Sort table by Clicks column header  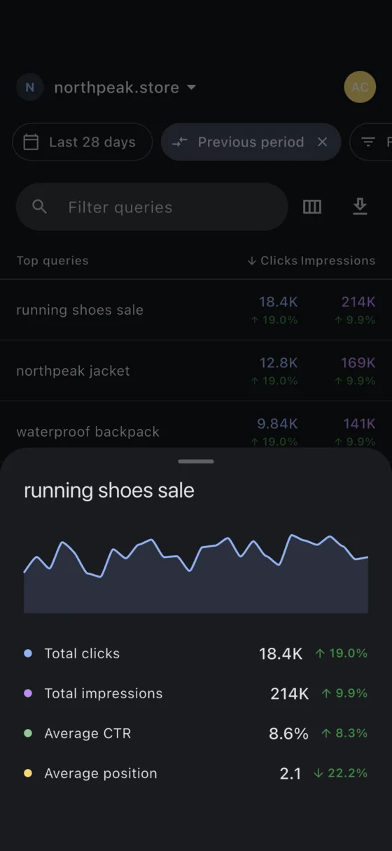(272, 261)
